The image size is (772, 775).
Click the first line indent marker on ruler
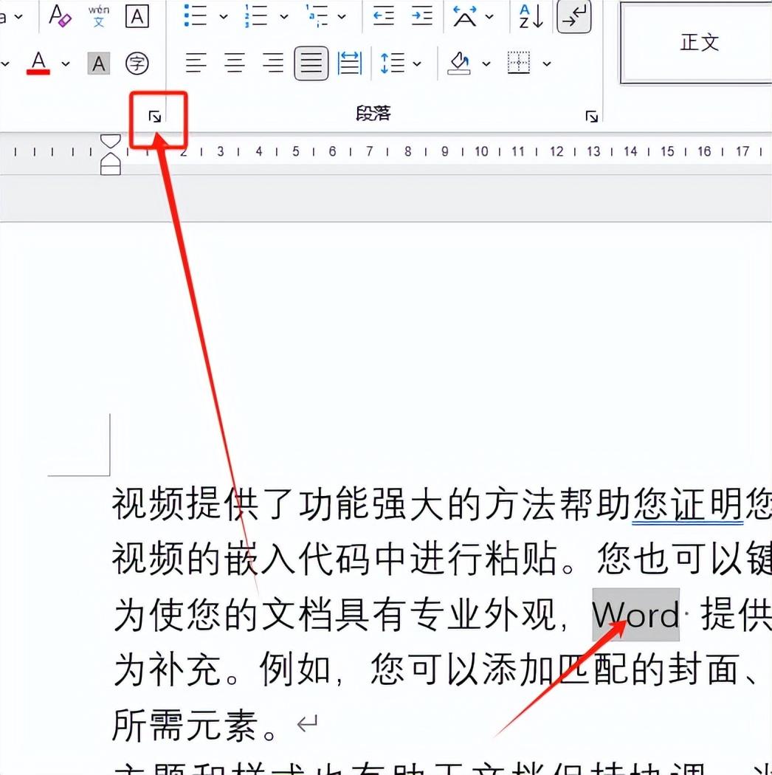[x=110, y=142]
